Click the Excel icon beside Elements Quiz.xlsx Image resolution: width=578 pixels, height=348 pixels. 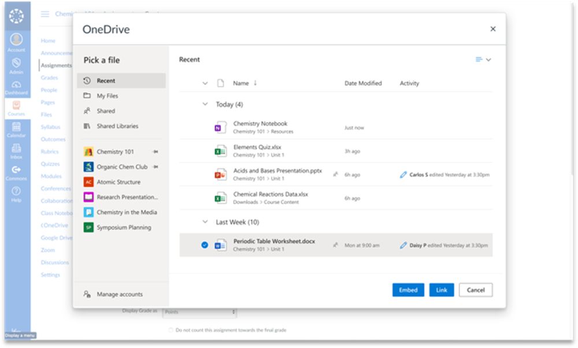click(x=220, y=151)
